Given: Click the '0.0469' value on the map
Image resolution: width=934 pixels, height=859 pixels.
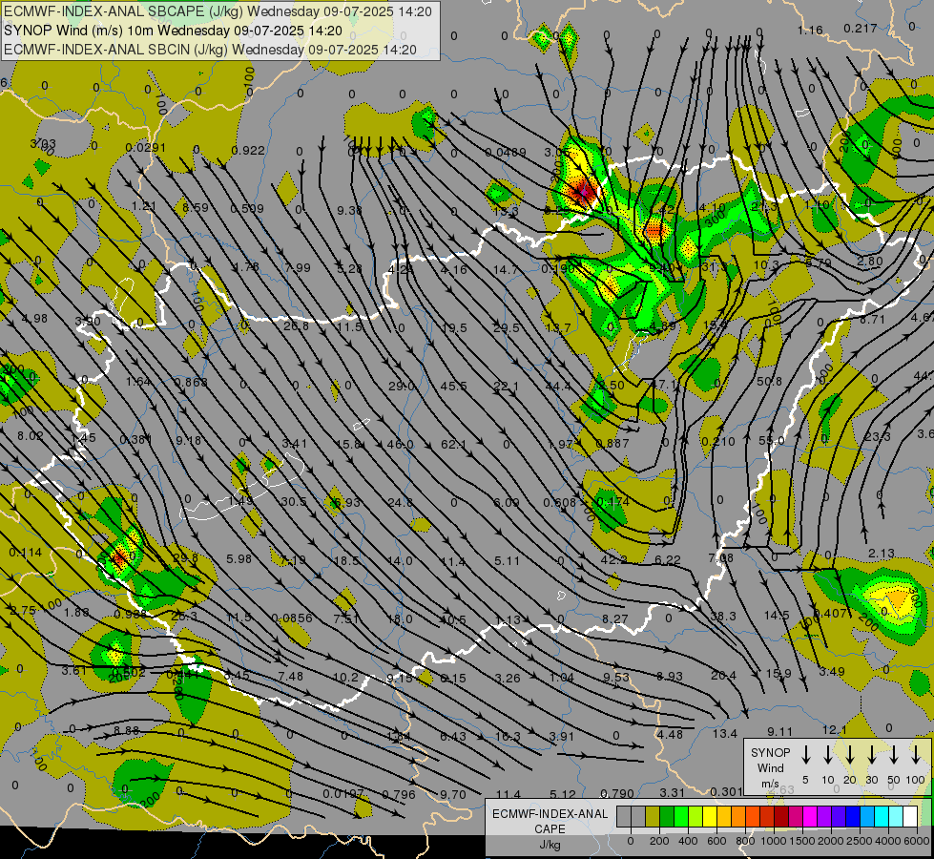Looking at the screenshot, I should tap(505, 153).
